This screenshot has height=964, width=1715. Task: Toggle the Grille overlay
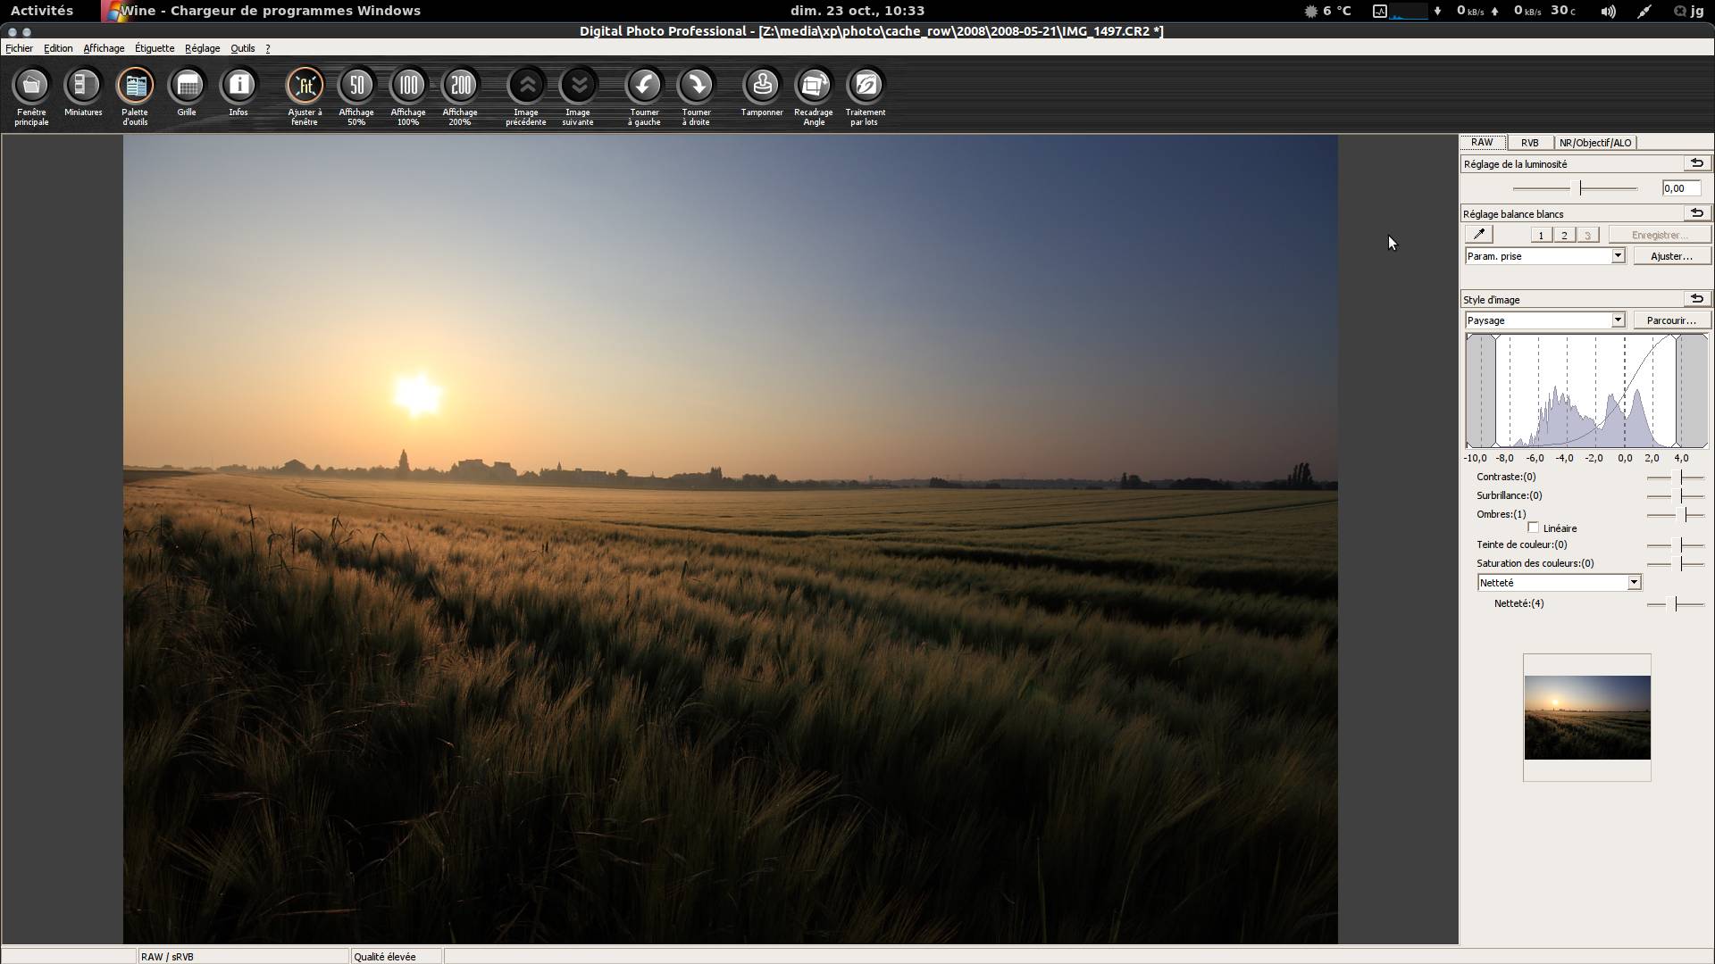[x=187, y=87]
